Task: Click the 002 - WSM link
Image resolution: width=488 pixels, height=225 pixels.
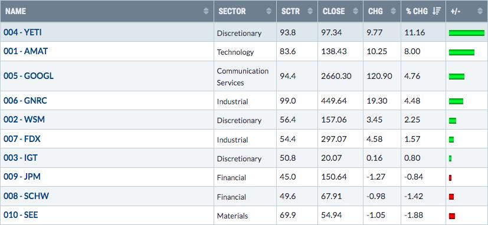Action: point(24,120)
